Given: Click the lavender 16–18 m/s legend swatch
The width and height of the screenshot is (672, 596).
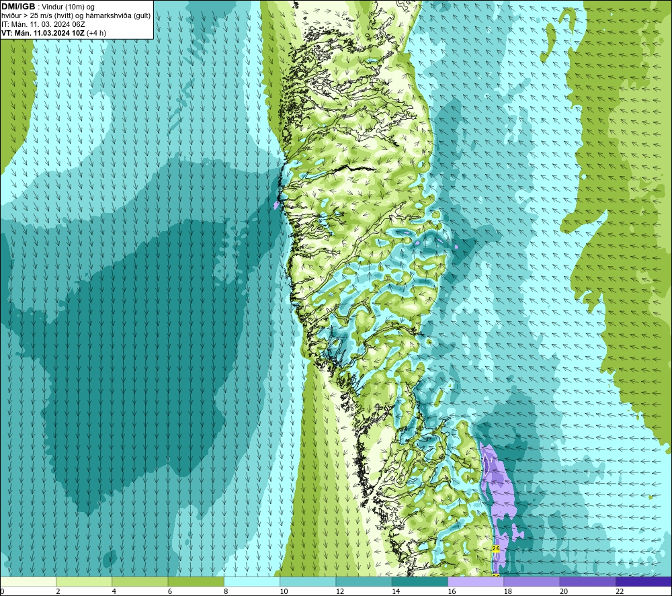Looking at the screenshot, I should 476,581.
